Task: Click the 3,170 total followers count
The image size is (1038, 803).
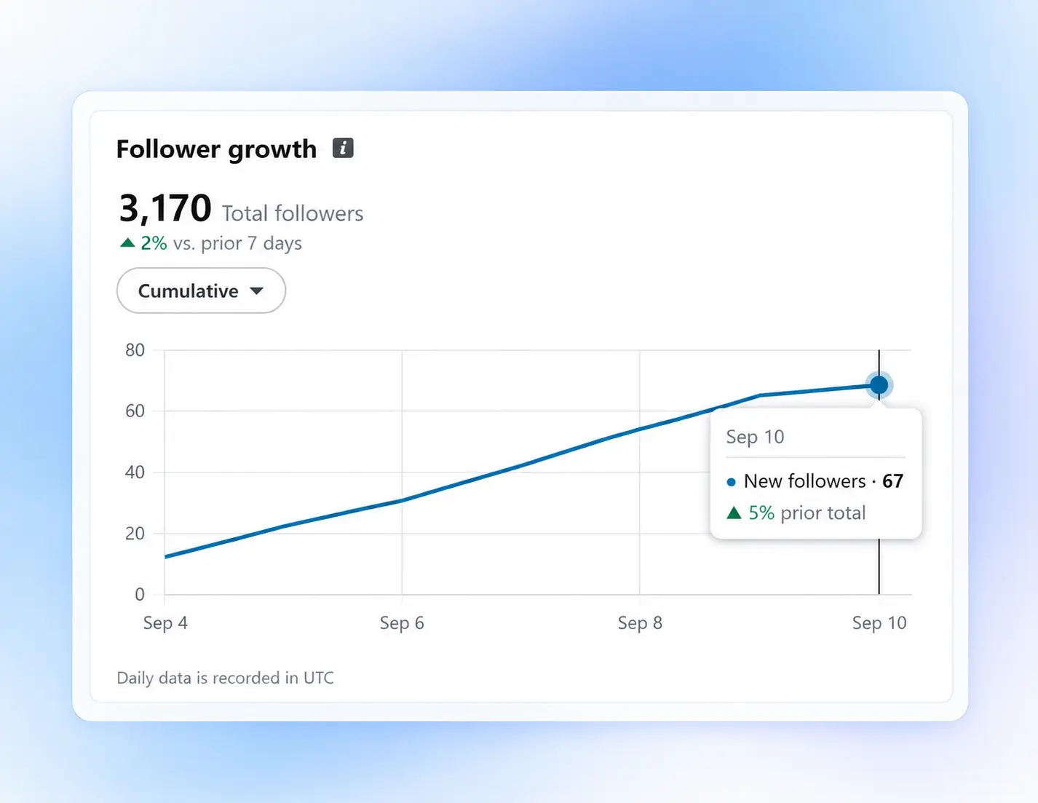Action: click(165, 208)
